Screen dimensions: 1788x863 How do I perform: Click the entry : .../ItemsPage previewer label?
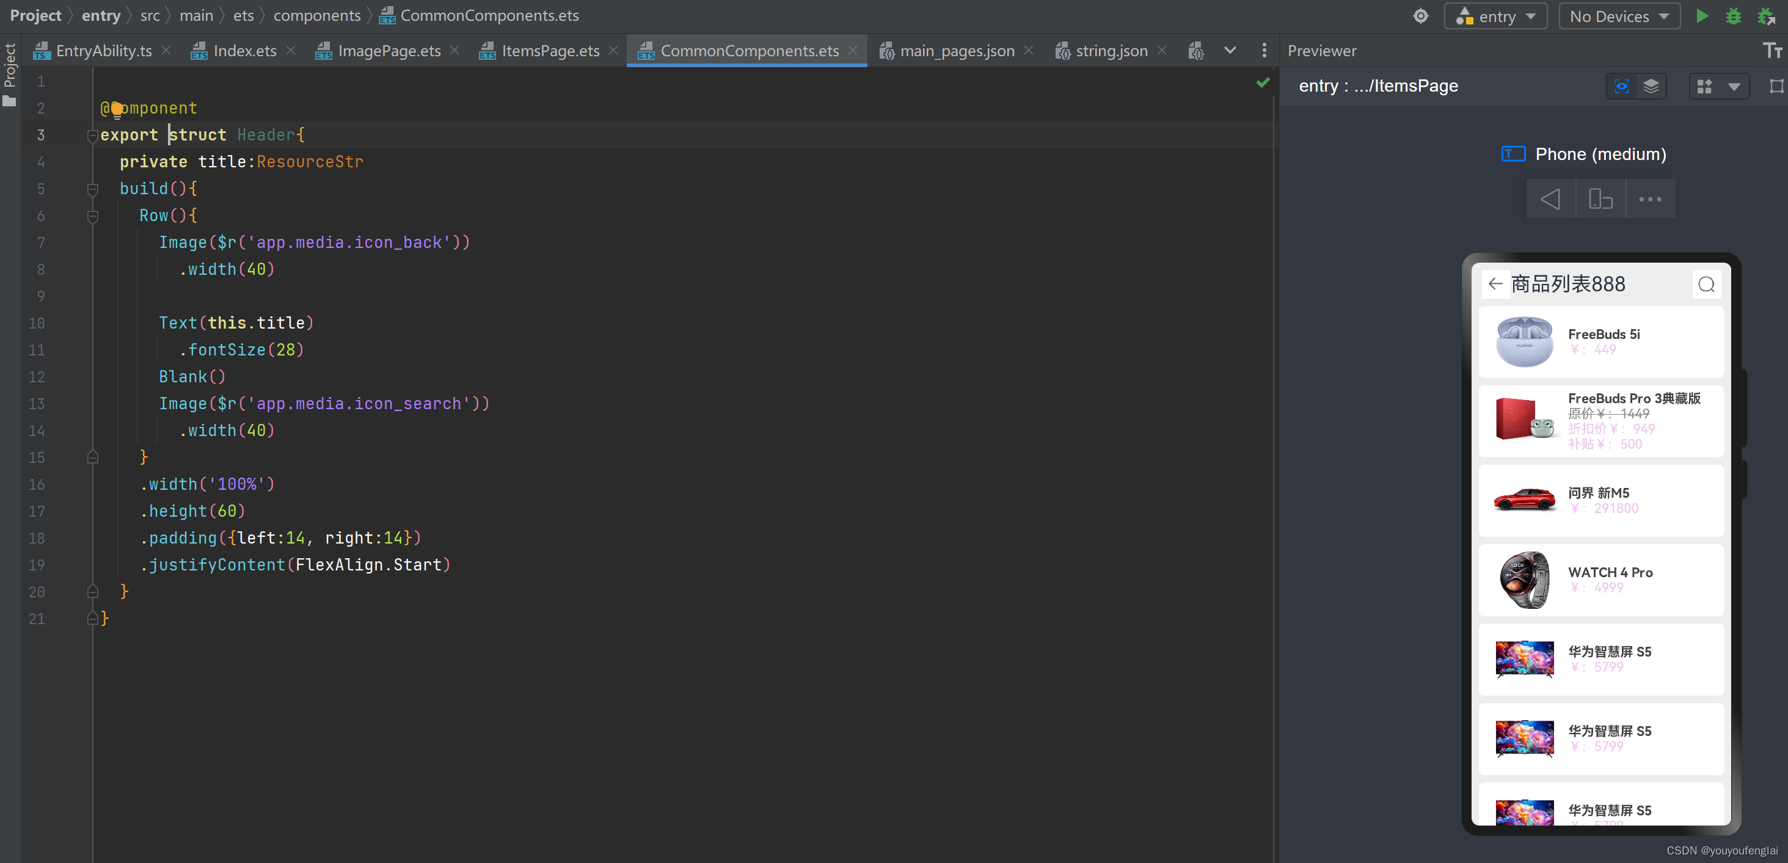point(1377,86)
